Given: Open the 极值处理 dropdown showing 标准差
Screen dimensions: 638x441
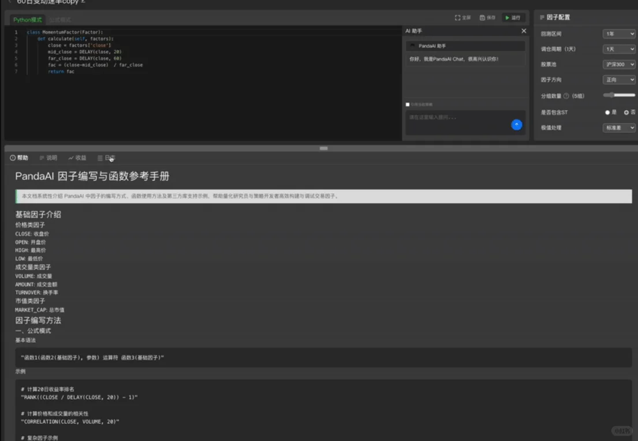Looking at the screenshot, I should [x=618, y=128].
